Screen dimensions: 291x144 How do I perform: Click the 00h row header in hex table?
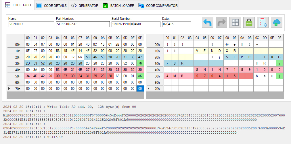point(16,44)
